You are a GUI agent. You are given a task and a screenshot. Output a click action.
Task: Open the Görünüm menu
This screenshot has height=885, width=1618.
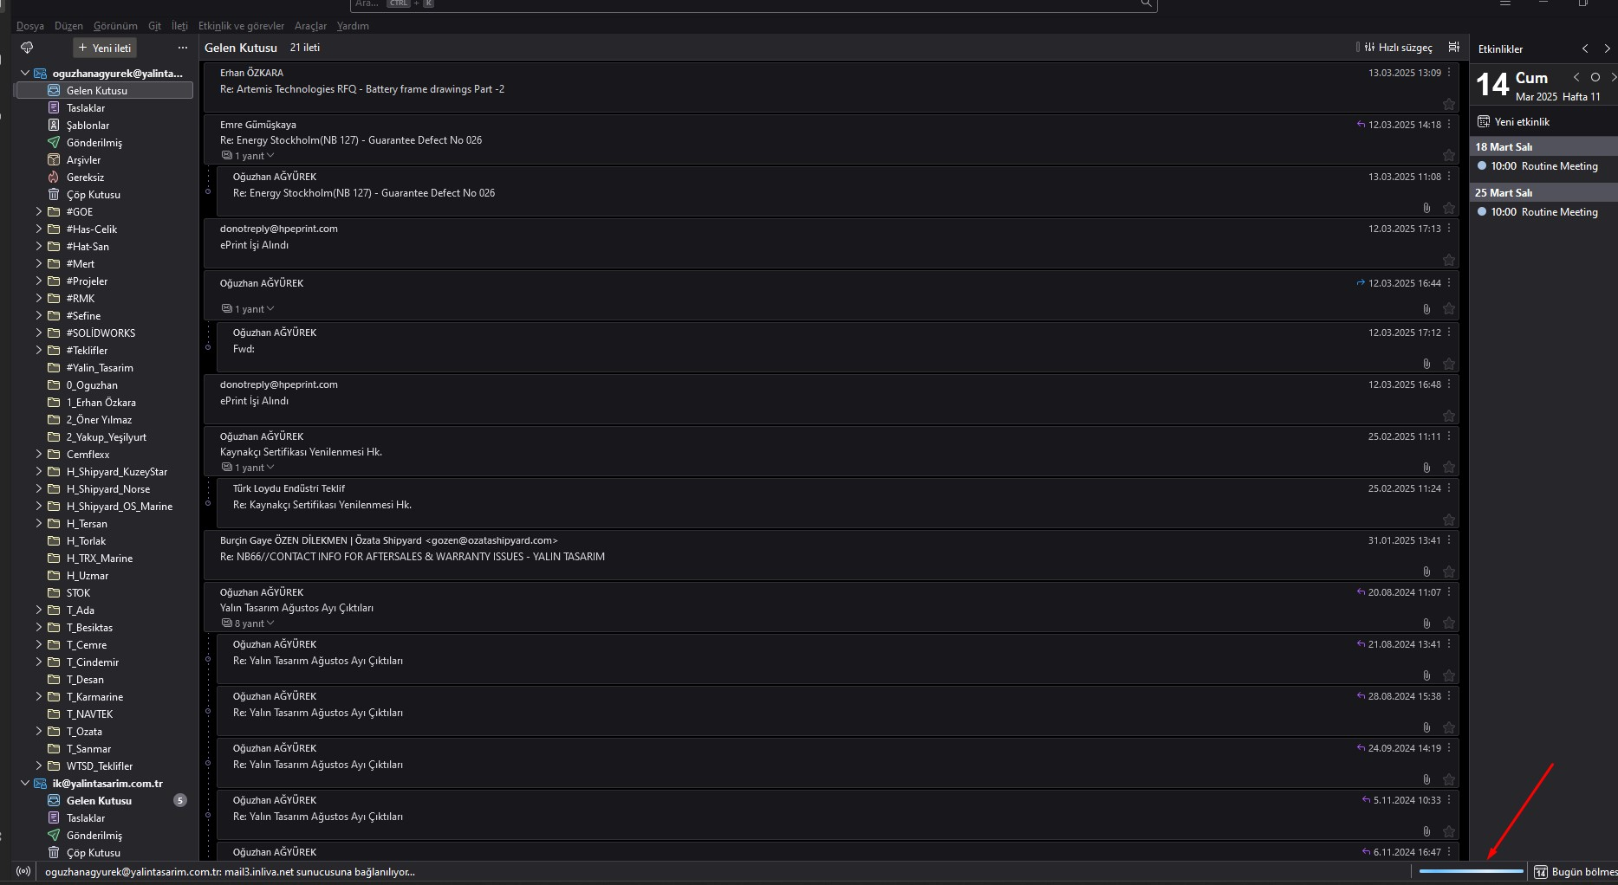115,26
